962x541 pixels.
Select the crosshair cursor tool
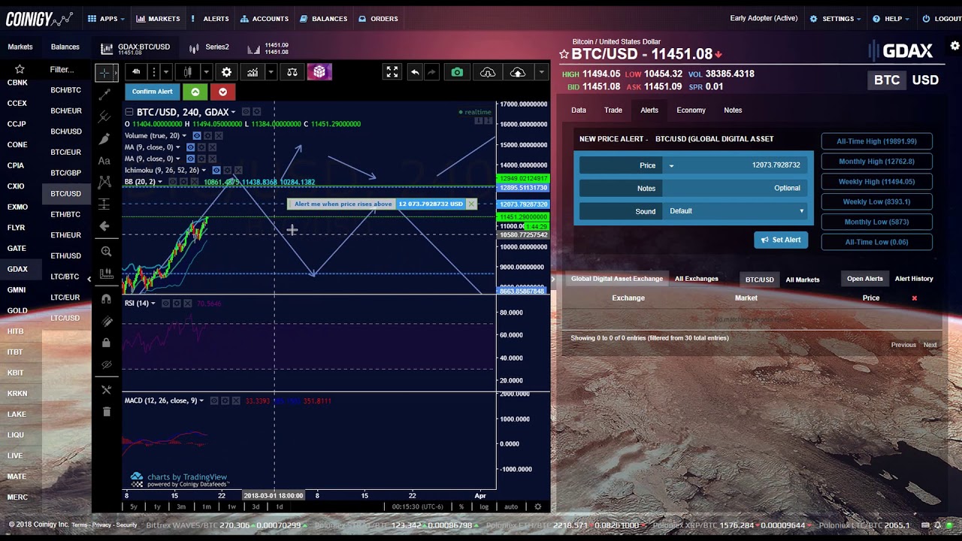104,72
